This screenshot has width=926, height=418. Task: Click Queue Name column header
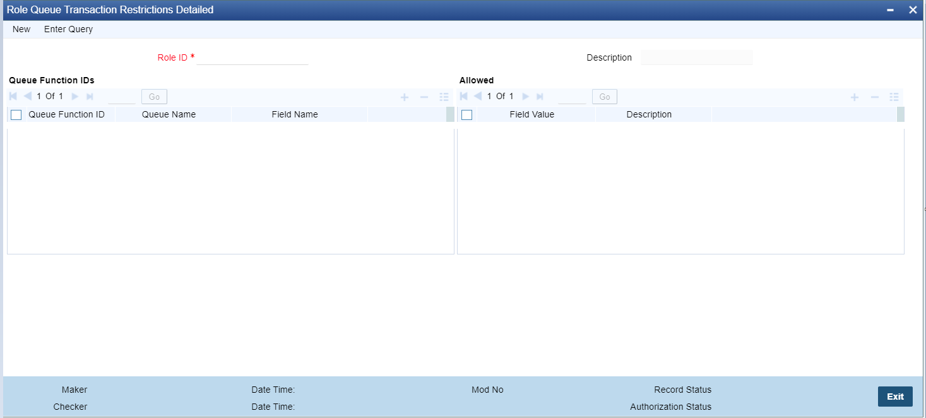coord(169,114)
